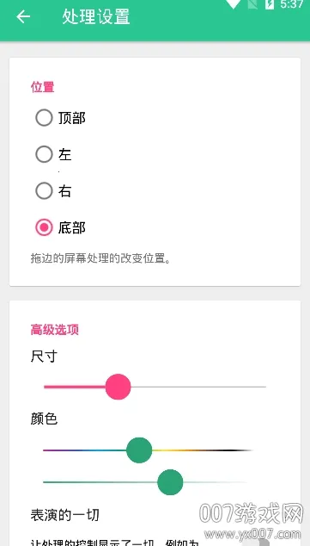The image size is (310, 546).
Task: Select the 顶部 radio button
Action: (44, 118)
